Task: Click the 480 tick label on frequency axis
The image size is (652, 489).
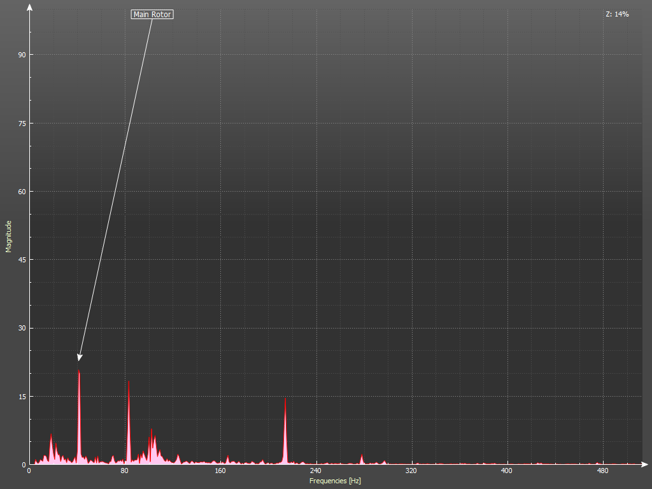Action: point(602,471)
